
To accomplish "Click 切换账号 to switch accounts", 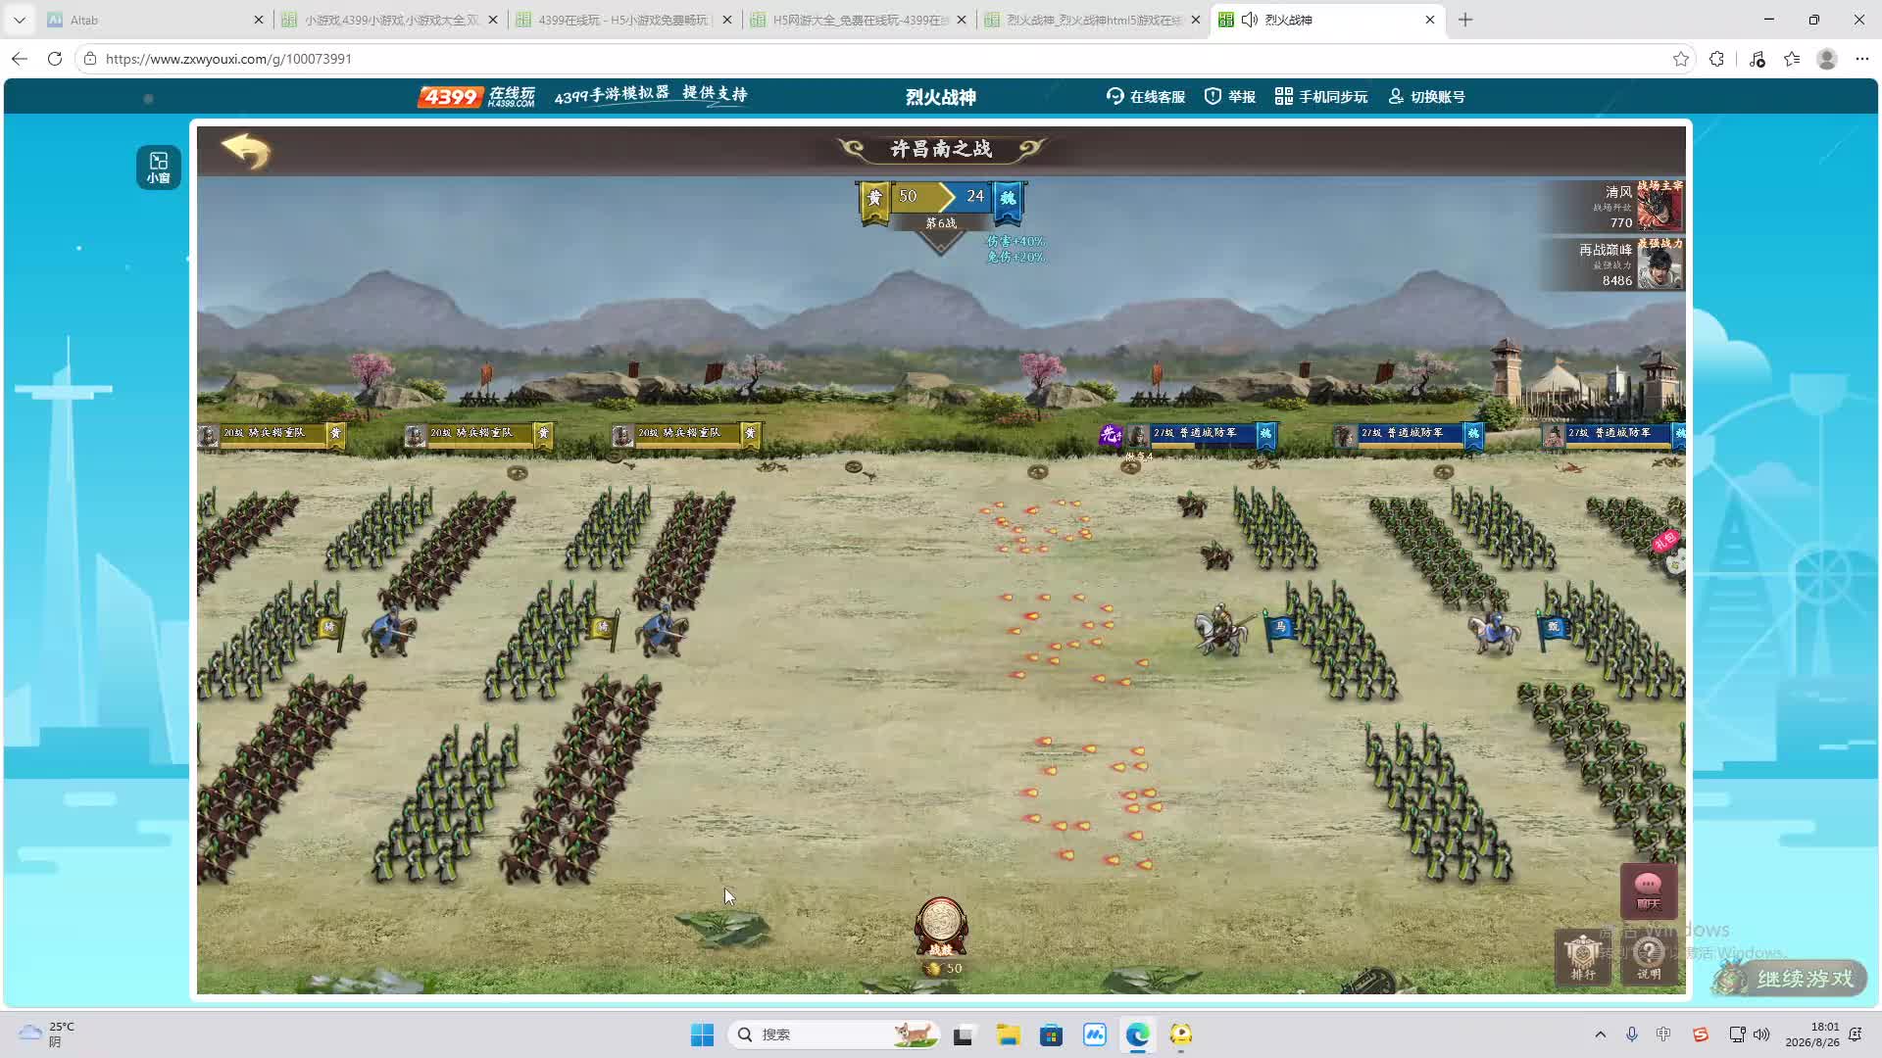I will (x=1426, y=96).
